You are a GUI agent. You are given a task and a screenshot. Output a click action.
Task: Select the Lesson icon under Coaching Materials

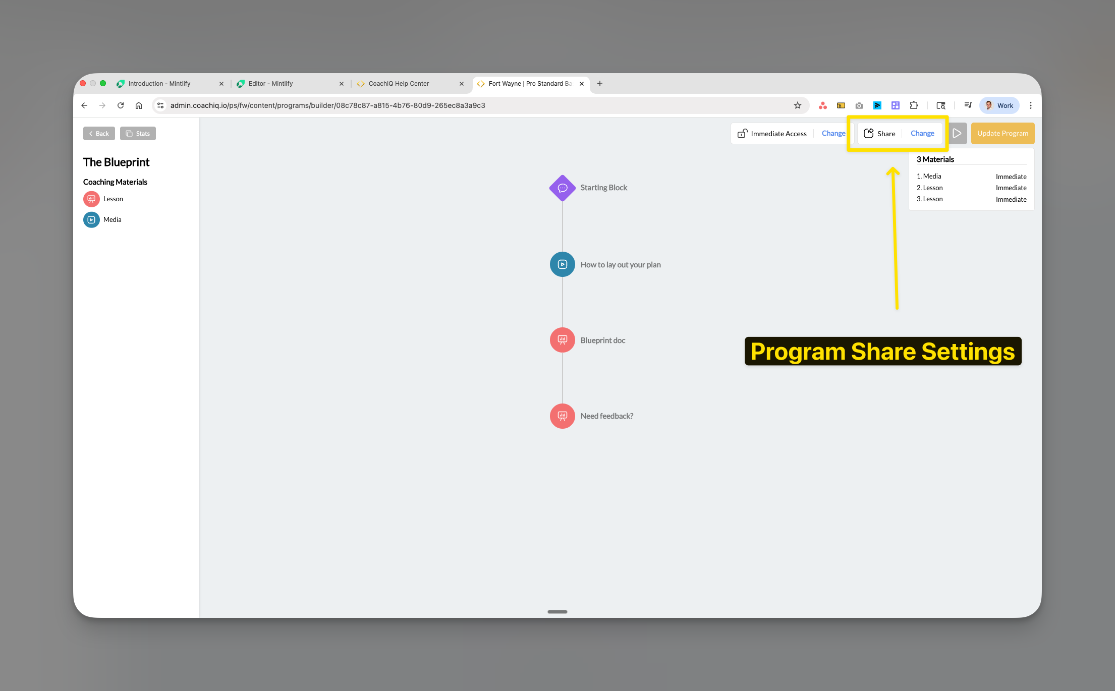pos(91,199)
